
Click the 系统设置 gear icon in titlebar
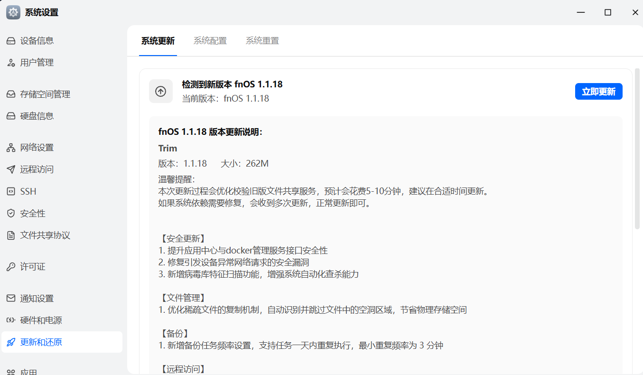(12, 12)
